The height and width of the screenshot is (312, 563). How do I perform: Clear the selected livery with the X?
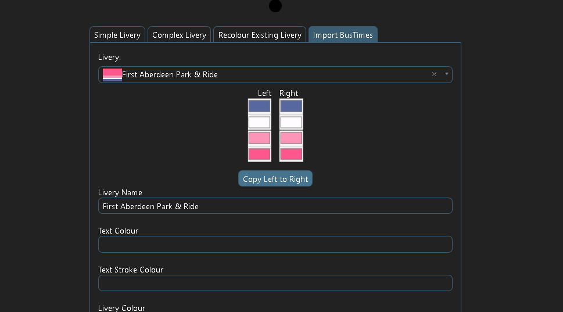434,74
